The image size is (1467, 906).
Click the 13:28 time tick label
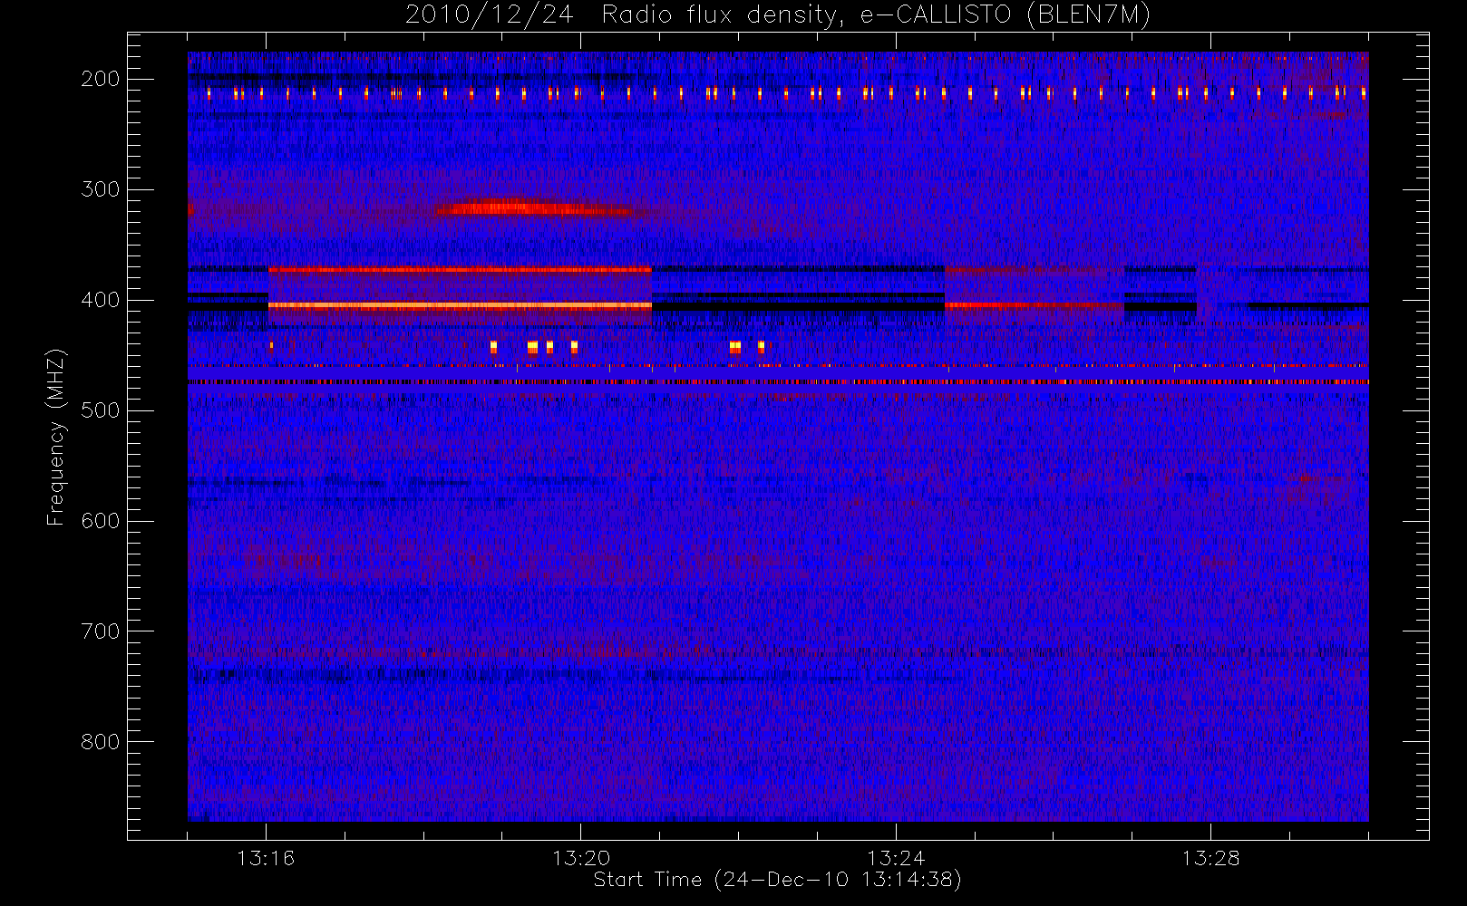(1210, 858)
